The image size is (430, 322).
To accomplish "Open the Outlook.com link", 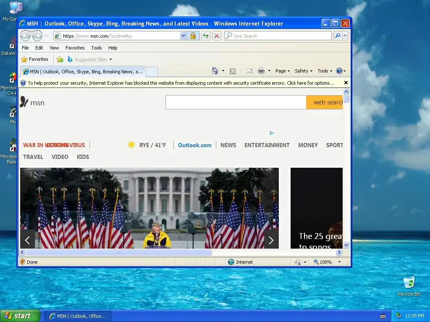I will [x=195, y=145].
